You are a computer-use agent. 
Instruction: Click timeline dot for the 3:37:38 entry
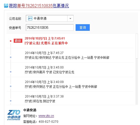pyautogui.click(x=11, y=101)
